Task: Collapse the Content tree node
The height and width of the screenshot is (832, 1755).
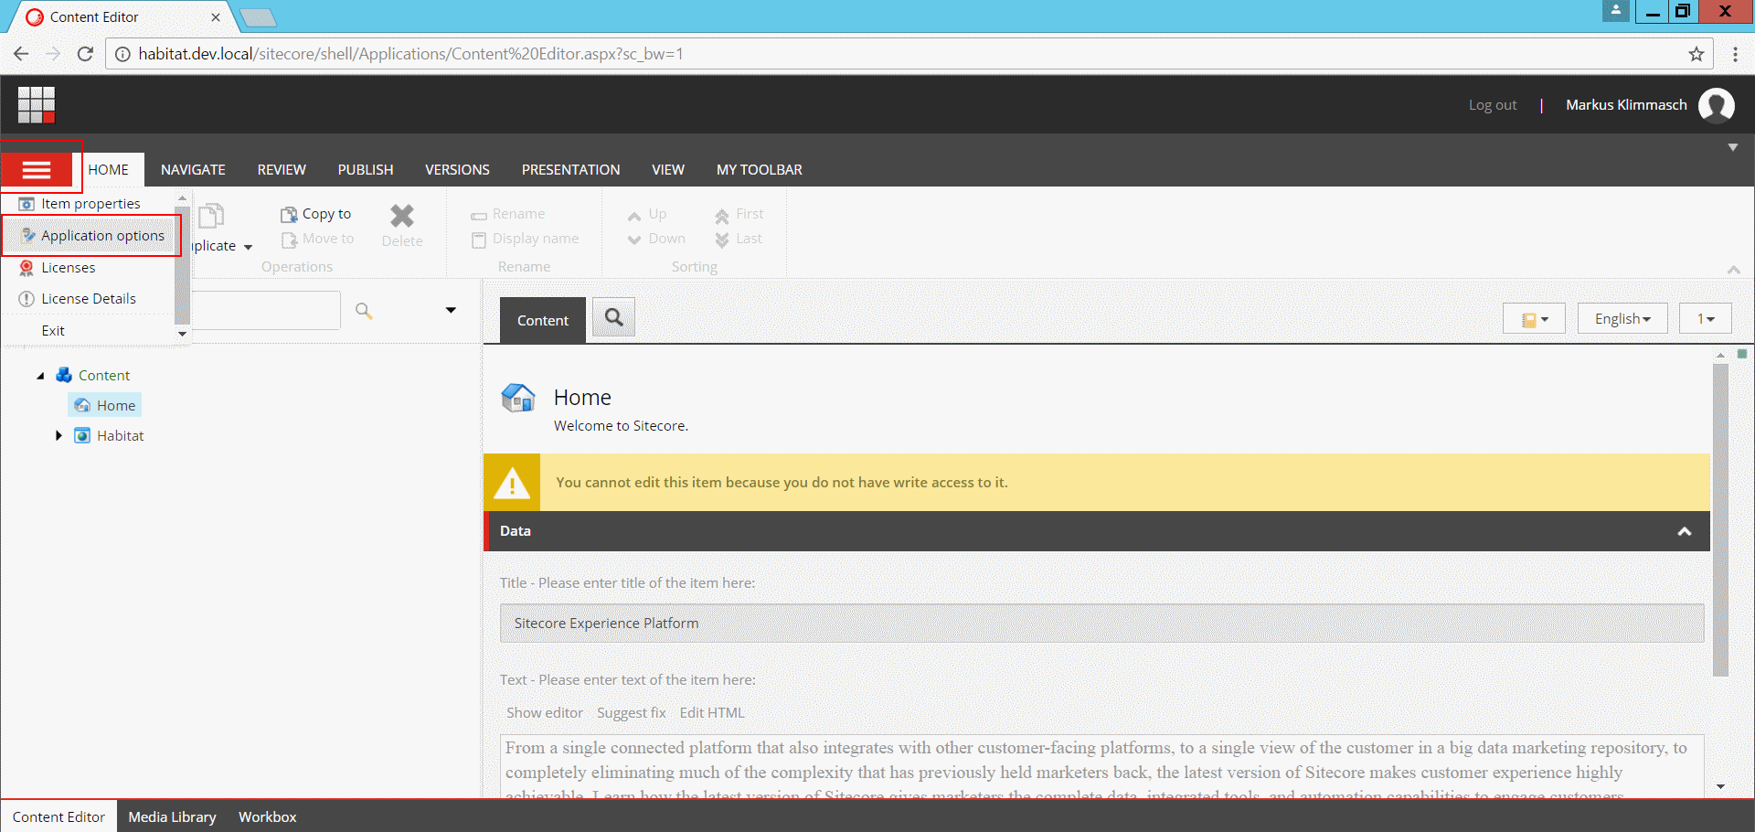Action: tap(40, 376)
